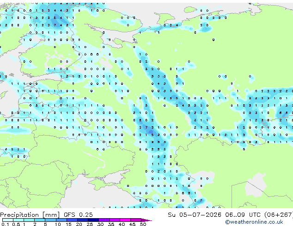293x226 pixels.
Task: Choose the 10–15 mm legend color segment
Action: pos(61,220)
